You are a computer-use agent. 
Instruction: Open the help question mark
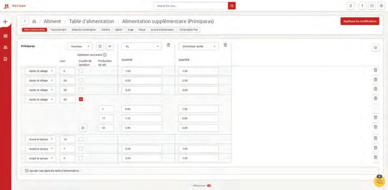coord(362,6)
